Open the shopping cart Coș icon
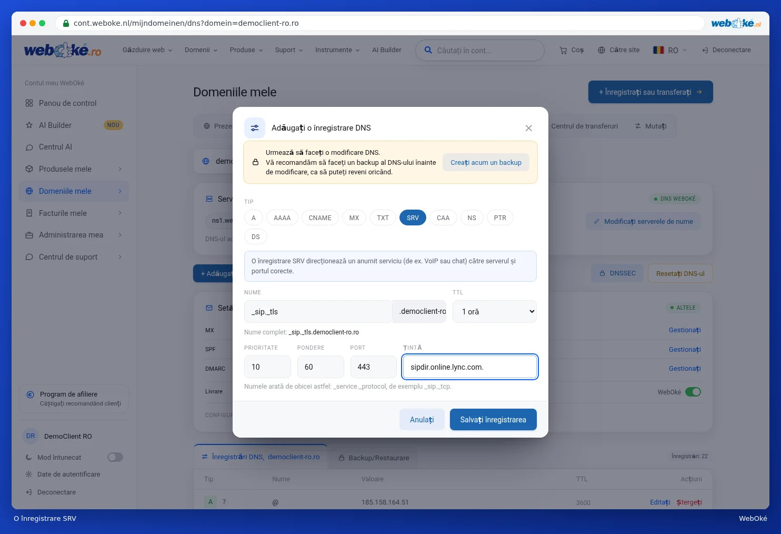The image size is (781, 534). [563, 50]
